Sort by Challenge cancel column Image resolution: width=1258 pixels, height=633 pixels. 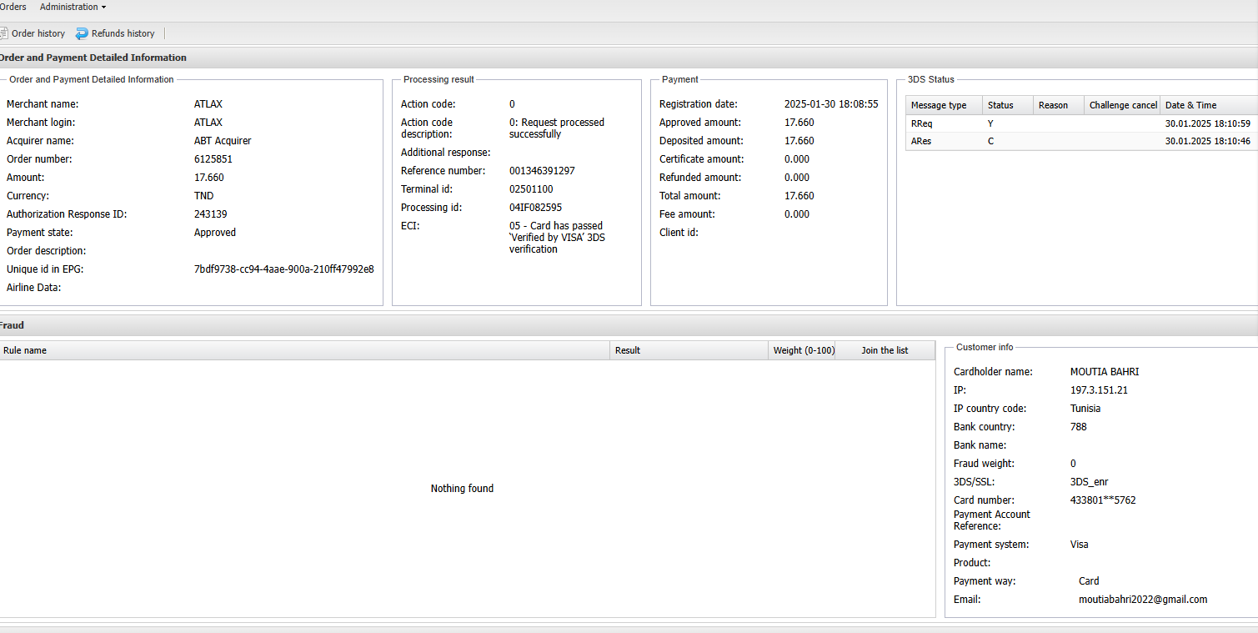click(1122, 105)
